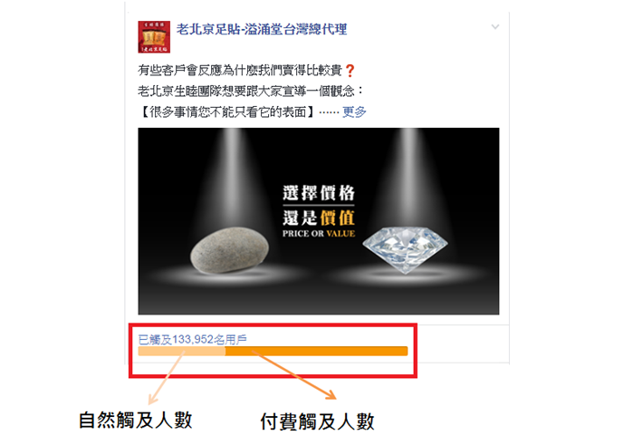This screenshot has height=445, width=643.
Task: Click the orange arrow pointing to 付費觸及人數
Action: click(294, 375)
